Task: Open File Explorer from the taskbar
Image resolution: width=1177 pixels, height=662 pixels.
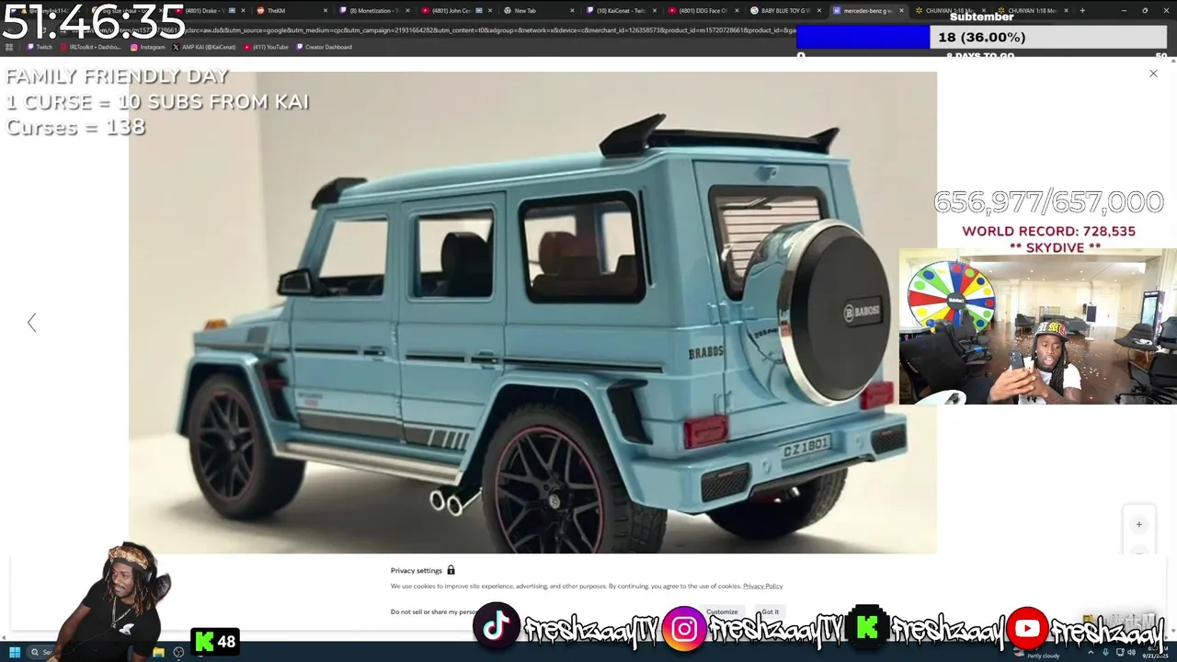Action: 158,653
